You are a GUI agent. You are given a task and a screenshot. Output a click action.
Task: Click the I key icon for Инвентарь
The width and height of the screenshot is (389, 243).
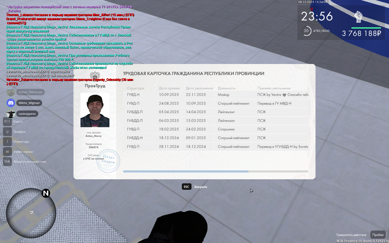[7, 141]
